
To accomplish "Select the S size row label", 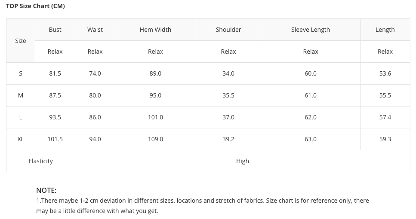I will pos(21,73).
